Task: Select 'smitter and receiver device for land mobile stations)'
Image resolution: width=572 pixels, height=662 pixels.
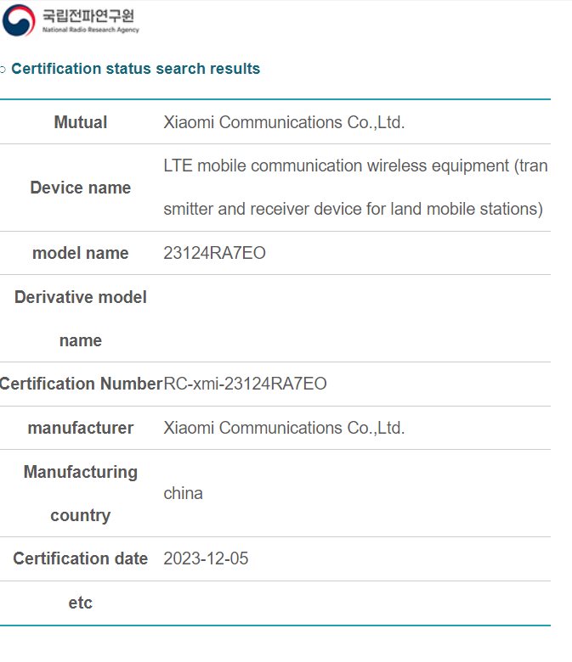Action: click(353, 210)
